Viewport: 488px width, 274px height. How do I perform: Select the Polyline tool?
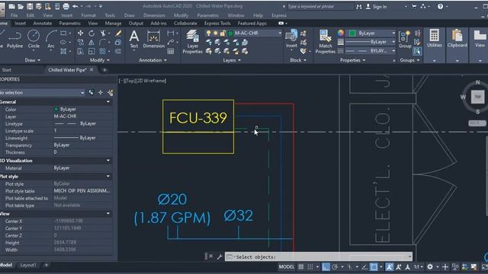[14, 39]
